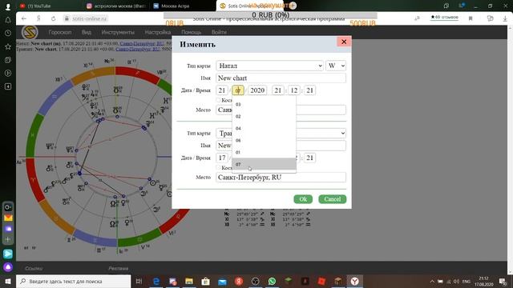Click the sotis-online.ru address bar

point(89,18)
